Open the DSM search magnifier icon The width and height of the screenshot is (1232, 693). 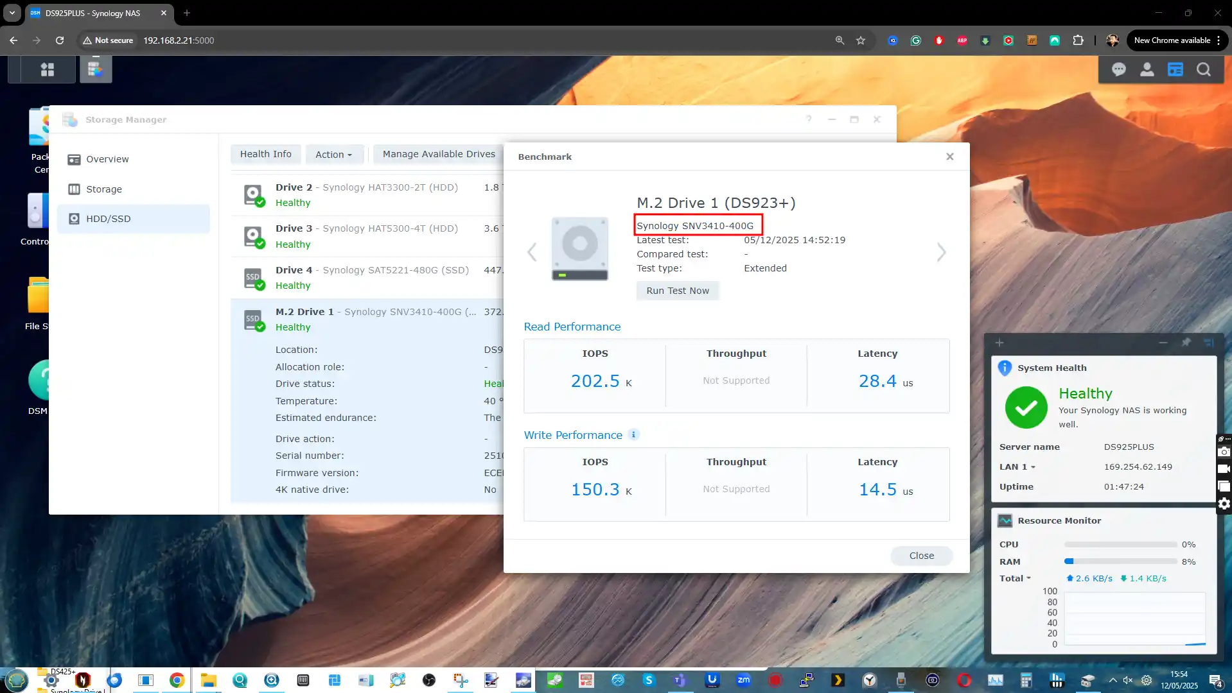1203,69
